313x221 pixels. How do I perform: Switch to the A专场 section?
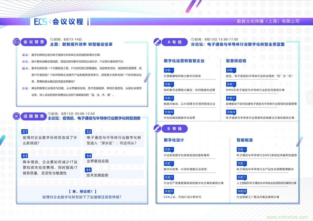click(174, 42)
